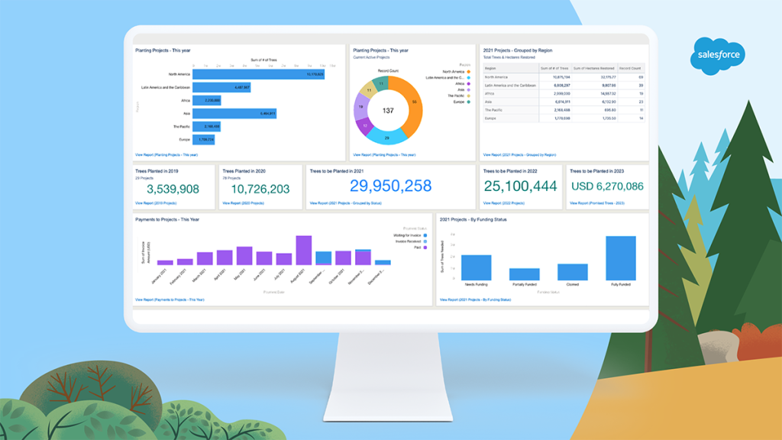The image size is (782, 440).
Task: Open View Report (2022 Projects) link
Action: click(x=504, y=203)
